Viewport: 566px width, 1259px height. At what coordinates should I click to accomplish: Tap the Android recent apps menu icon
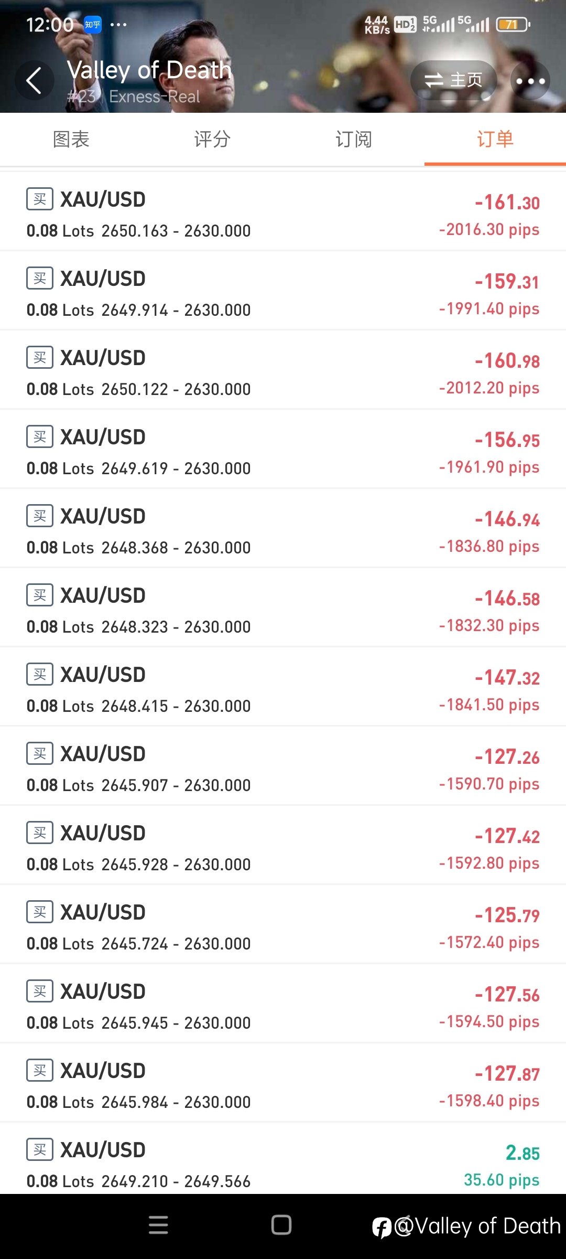click(158, 1225)
